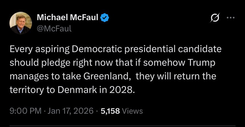This screenshot has width=245, height=127.
Task: Click the word candidate in the post
Action: pyautogui.click(x=199, y=49)
